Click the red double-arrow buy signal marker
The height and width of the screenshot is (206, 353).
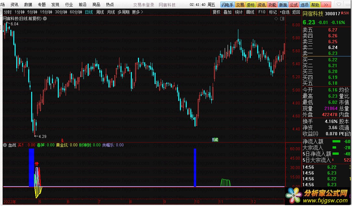37,164
